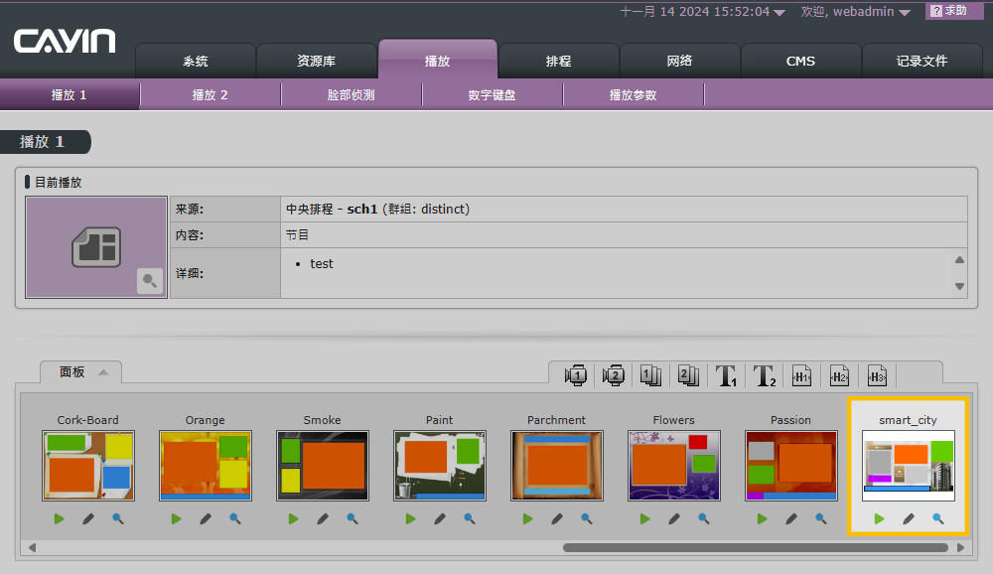Select the 播放 main tab
This screenshot has height=574, width=993.
click(x=438, y=60)
